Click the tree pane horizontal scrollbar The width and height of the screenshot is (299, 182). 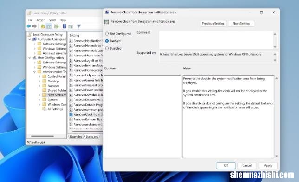42,136
